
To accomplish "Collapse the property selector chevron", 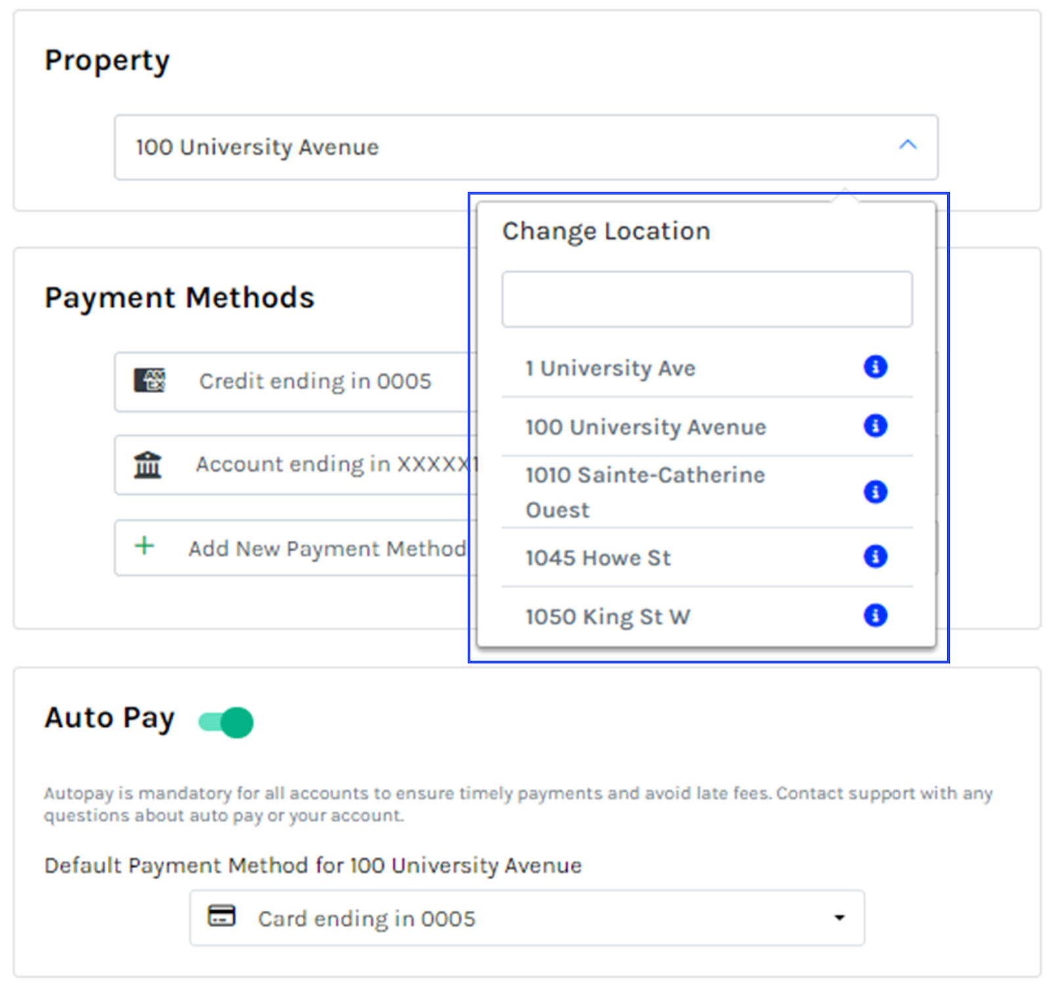I will [908, 146].
